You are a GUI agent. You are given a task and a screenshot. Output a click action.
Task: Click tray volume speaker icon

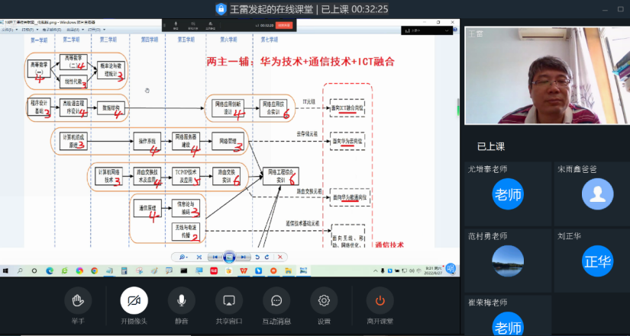(411, 271)
